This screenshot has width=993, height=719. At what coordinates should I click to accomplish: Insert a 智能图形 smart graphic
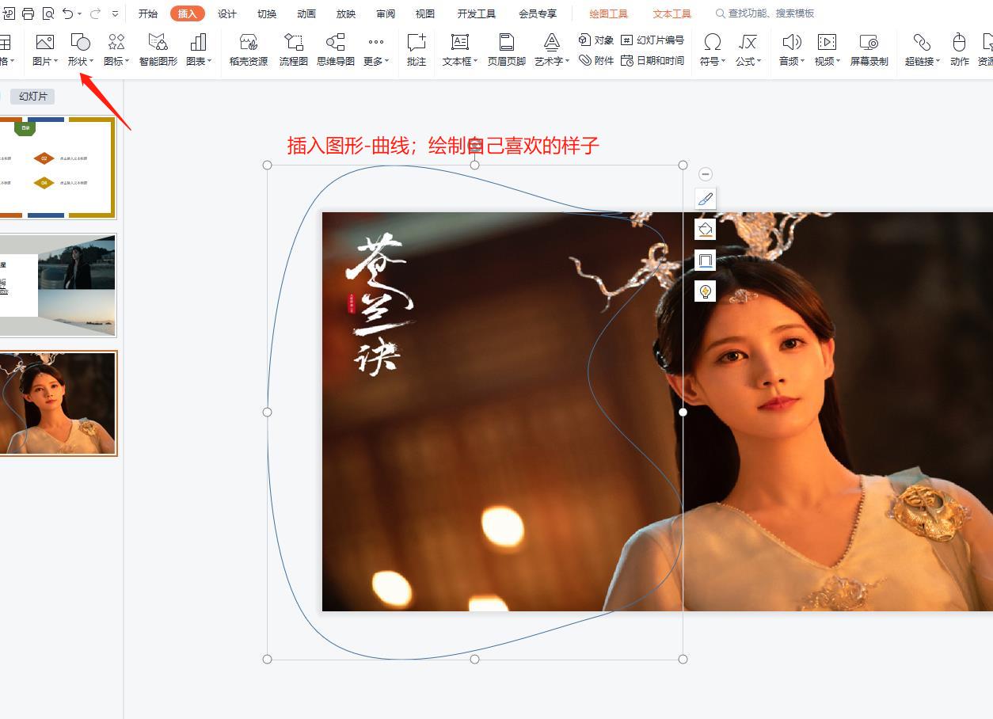(x=158, y=49)
